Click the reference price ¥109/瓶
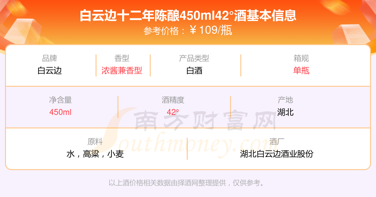Image resolution: width=376 pixels, height=197 pixels. [x=211, y=30]
